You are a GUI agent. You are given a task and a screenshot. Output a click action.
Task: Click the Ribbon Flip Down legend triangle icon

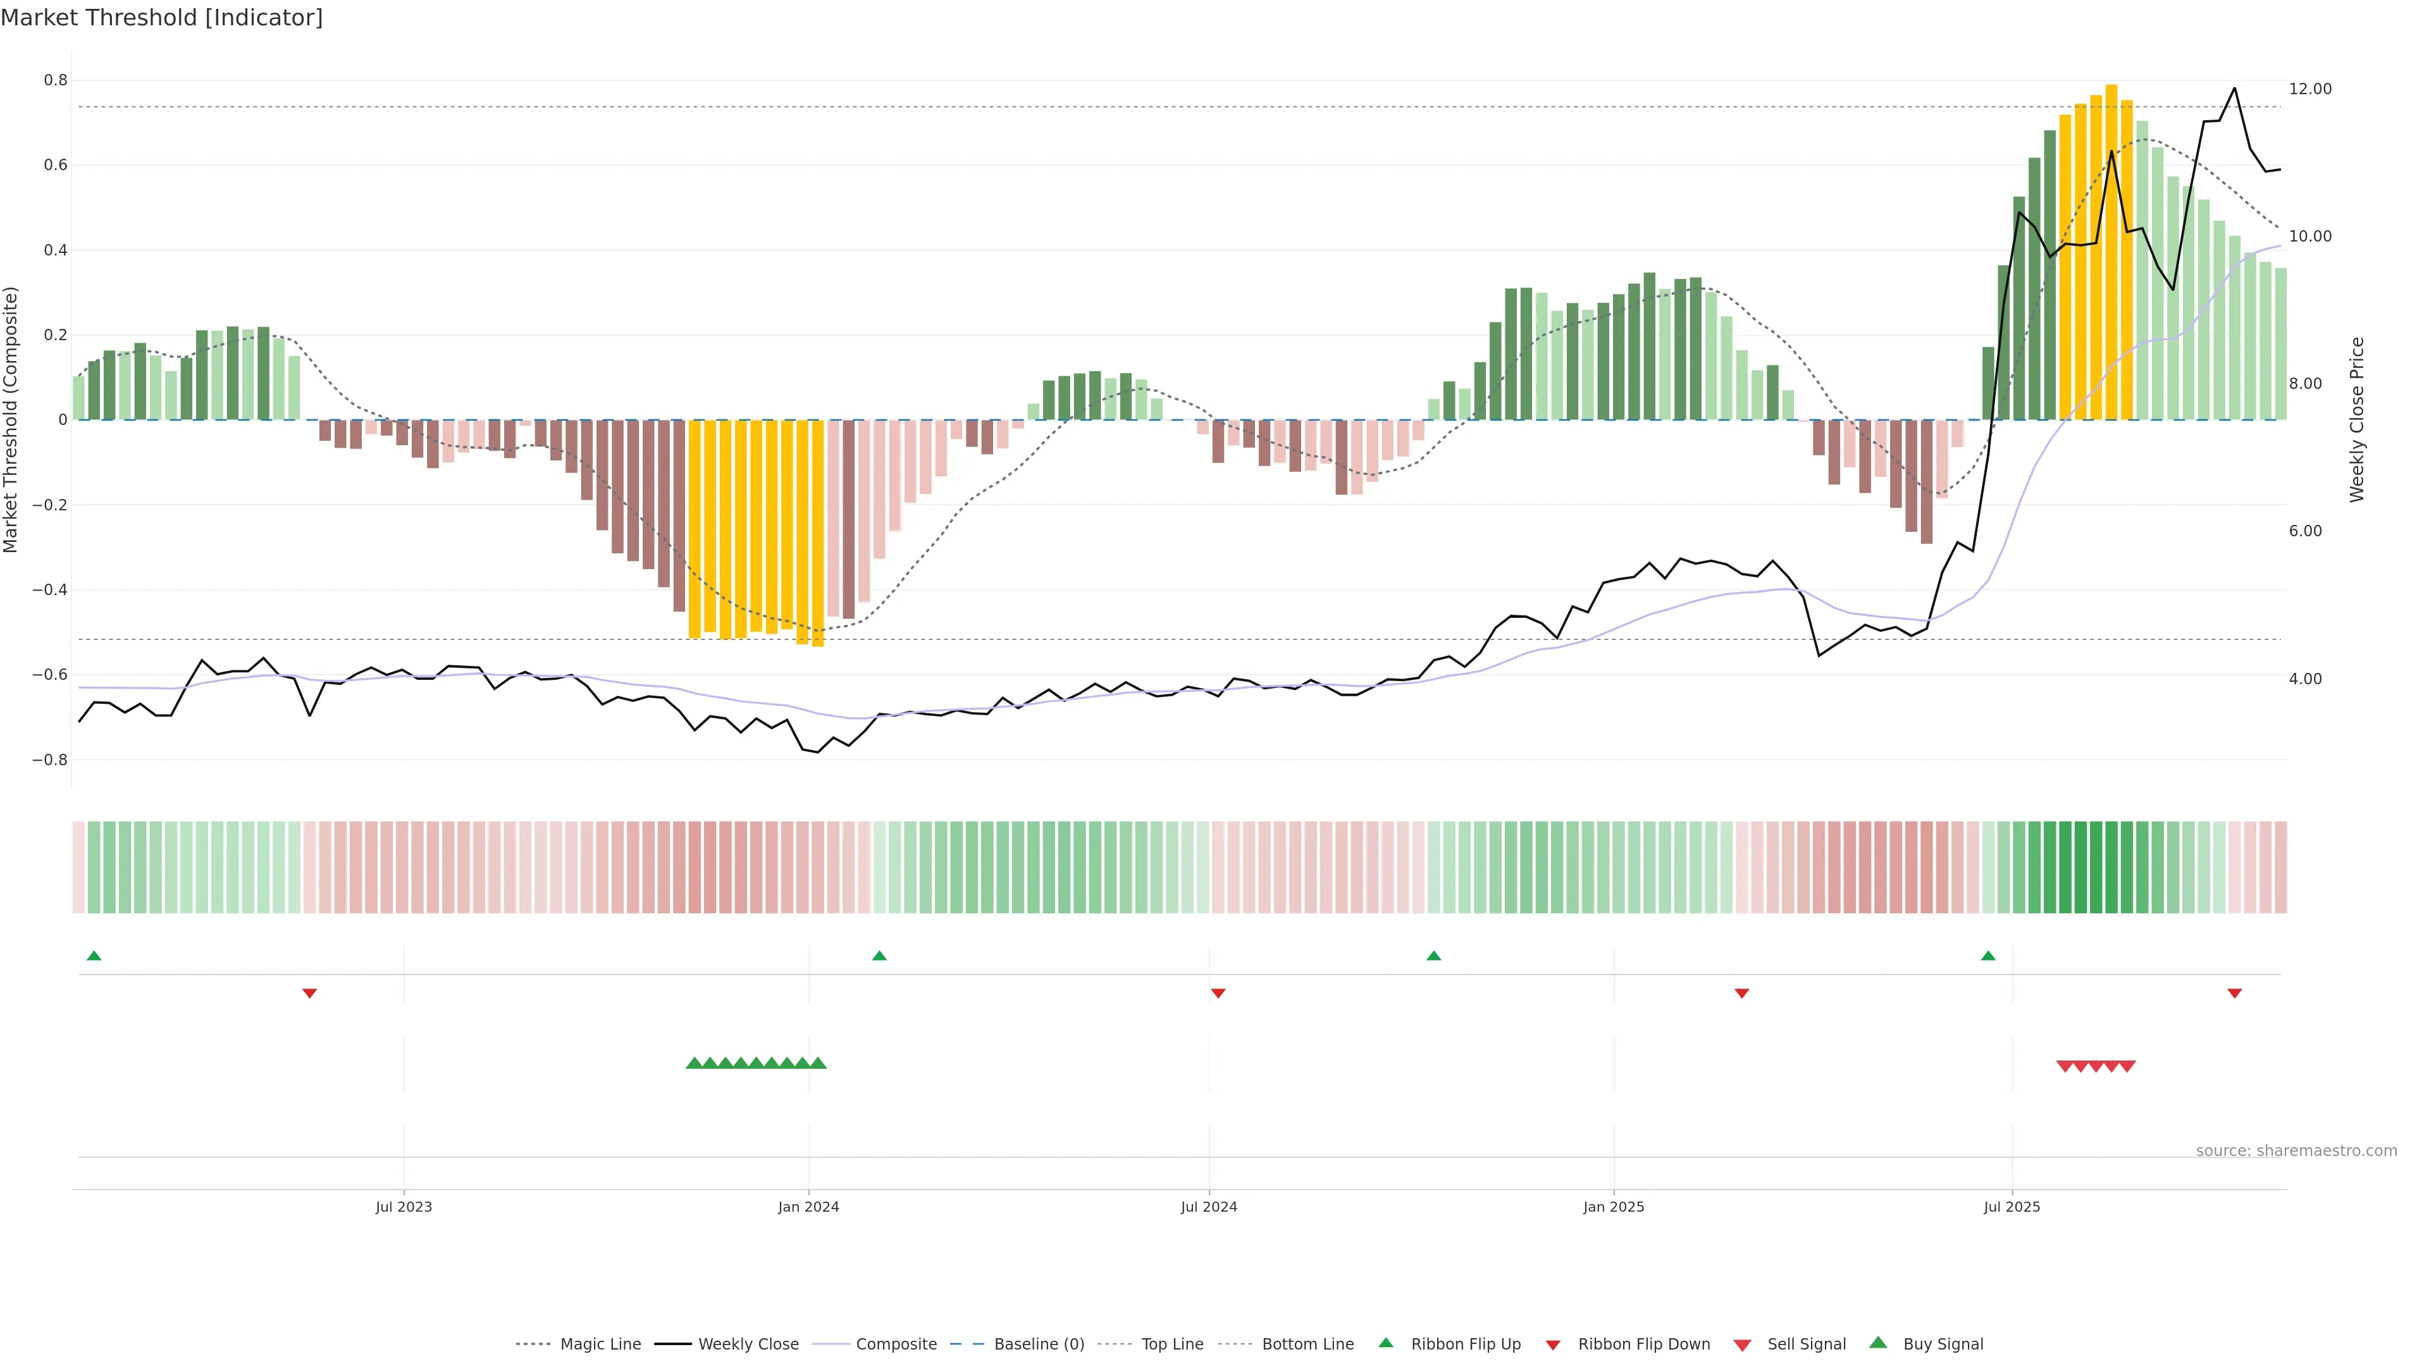(x=1553, y=1344)
